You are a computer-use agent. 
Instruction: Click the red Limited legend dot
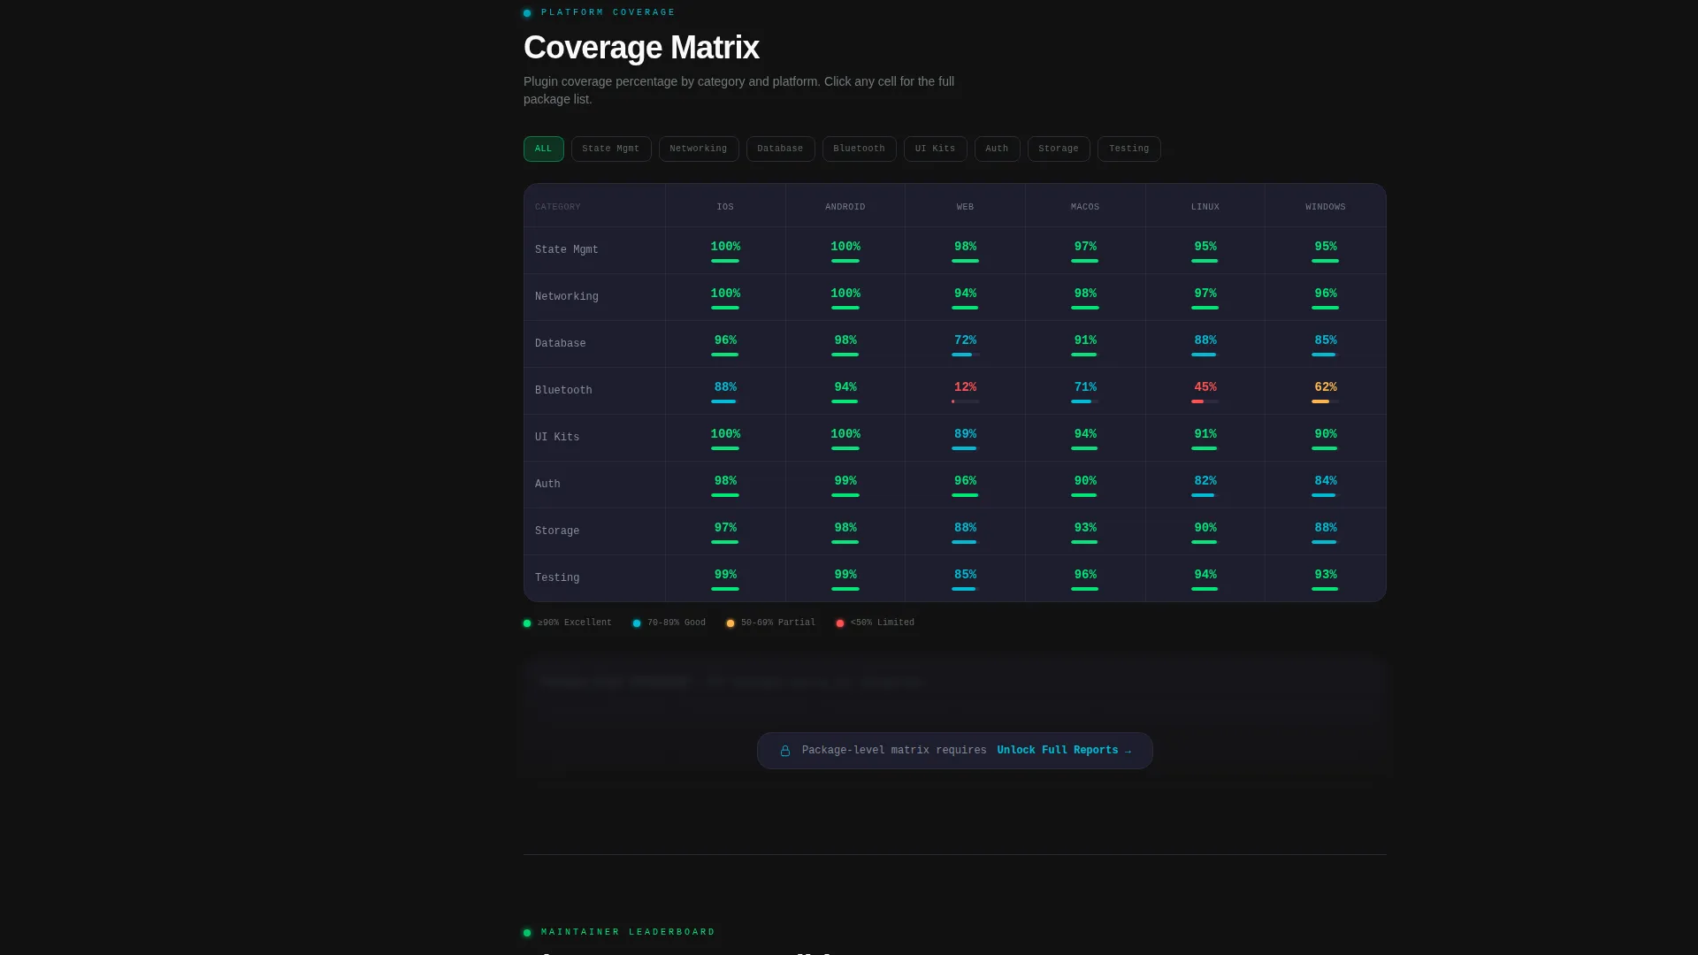pos(840,623)
